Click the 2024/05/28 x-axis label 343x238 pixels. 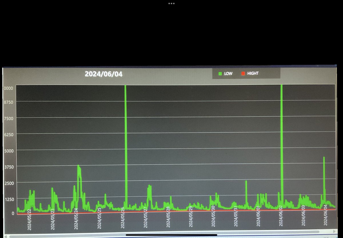(168, 216)
